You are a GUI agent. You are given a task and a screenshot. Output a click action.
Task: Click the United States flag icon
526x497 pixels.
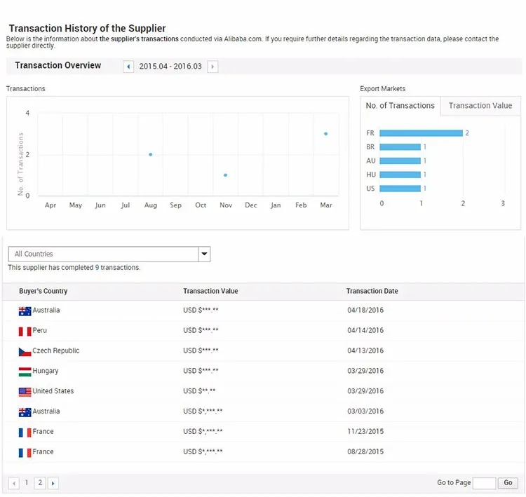(25, 392)
